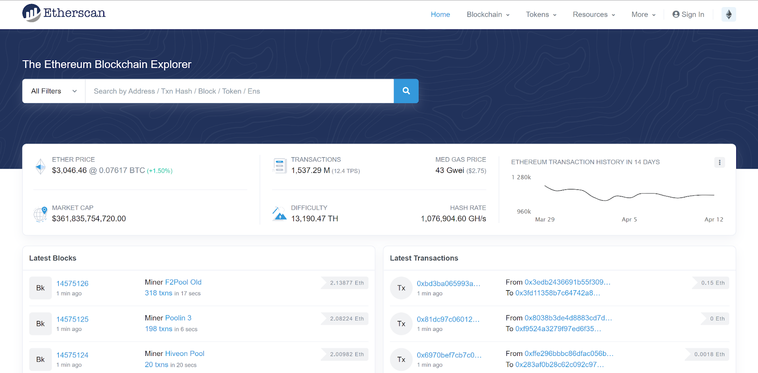
Task: Open the chart options three-dot menu
Action: point(720,162)
